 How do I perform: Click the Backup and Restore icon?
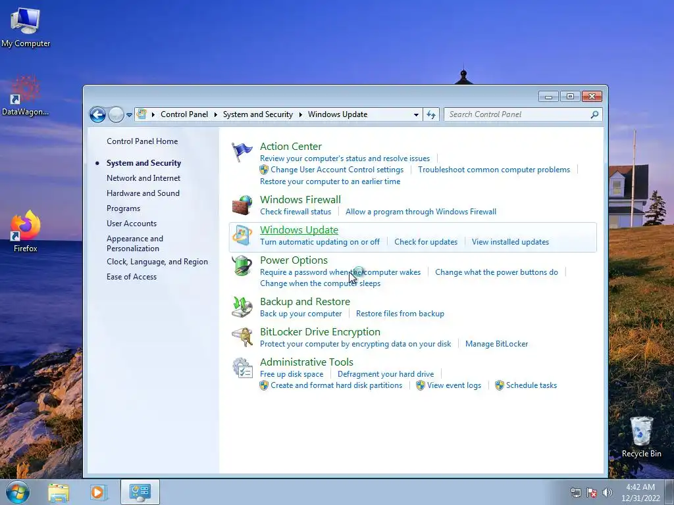tap(242, 306)
